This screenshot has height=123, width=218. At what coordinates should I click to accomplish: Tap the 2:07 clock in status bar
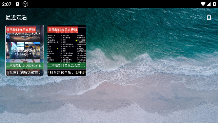(x=6, y=4)
